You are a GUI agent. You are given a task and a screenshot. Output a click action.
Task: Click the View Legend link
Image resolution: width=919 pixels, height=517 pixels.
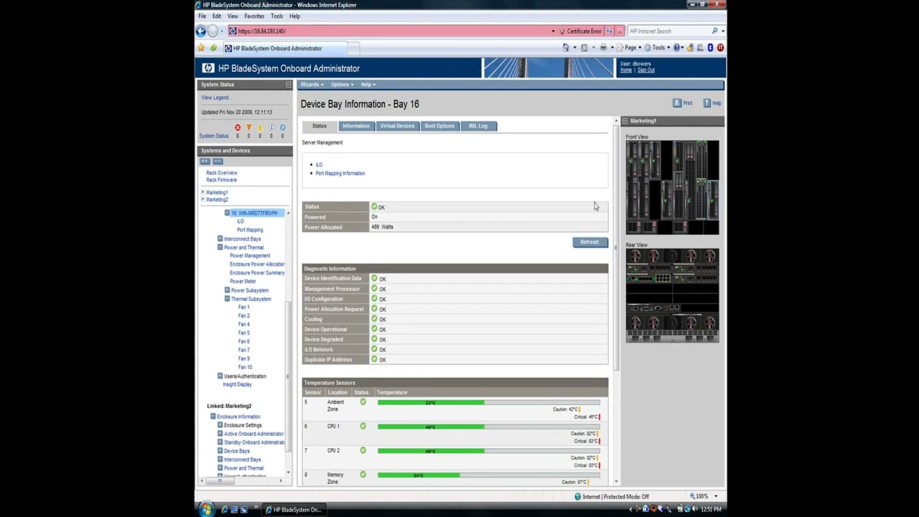(x=215, y=98)
